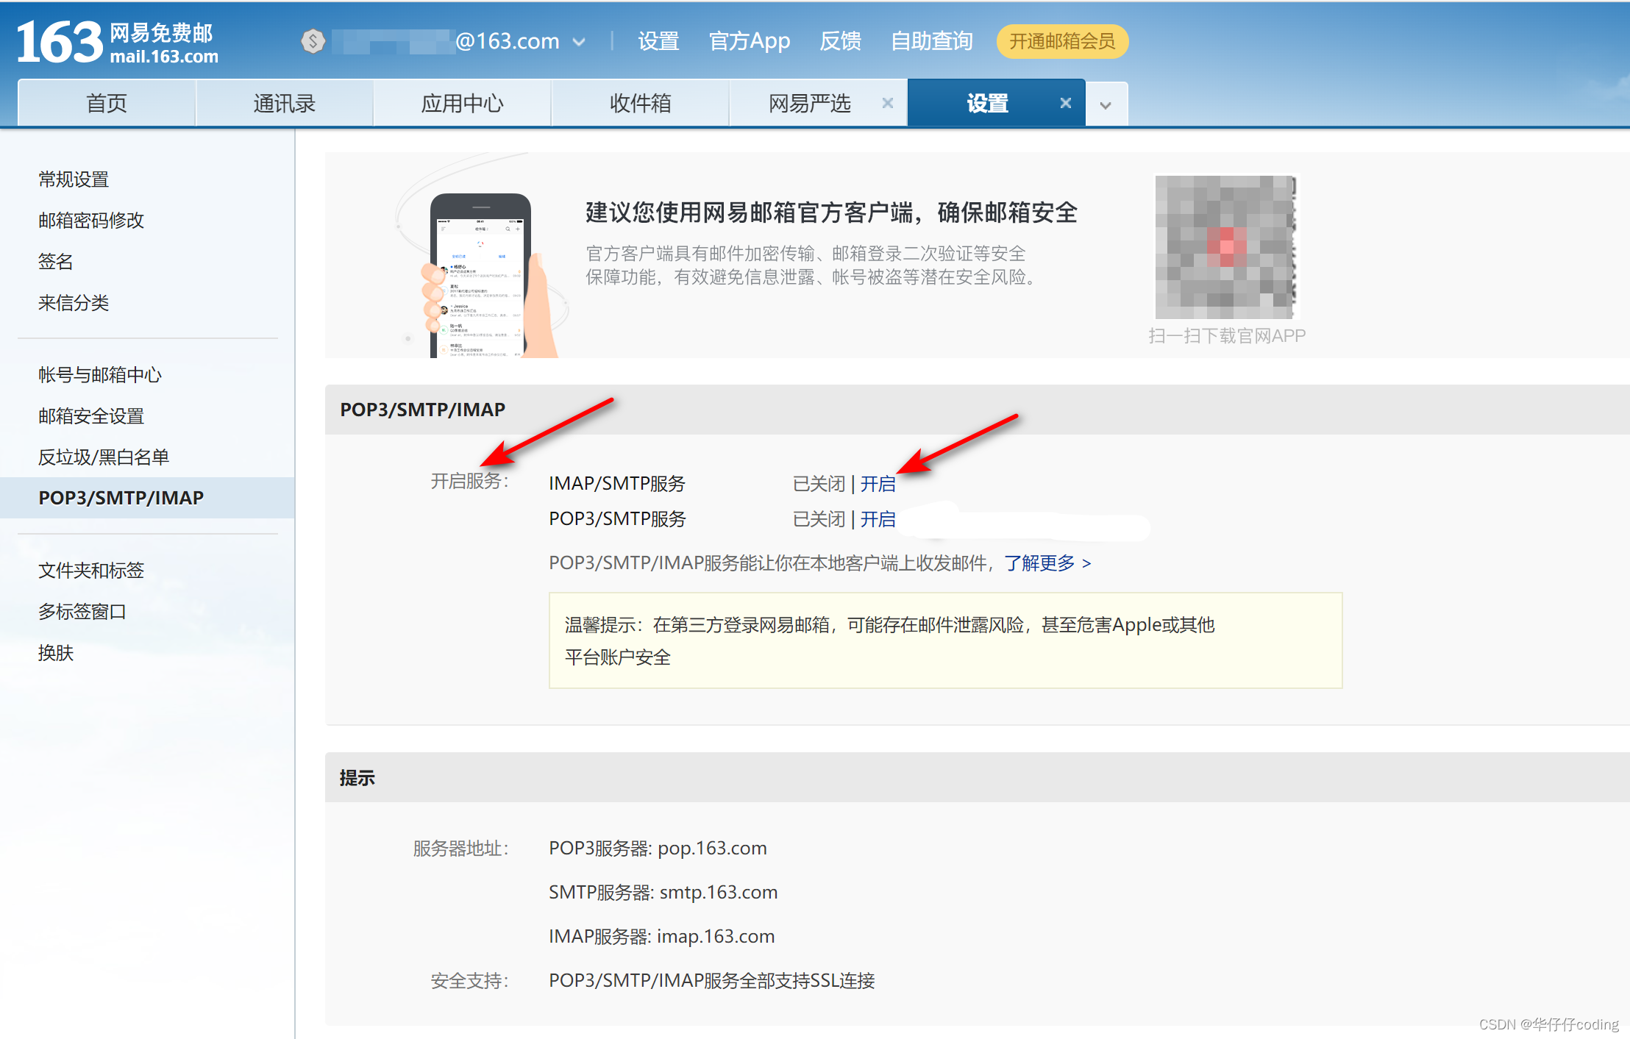The height and width of the screenshot is (1039, 1630).
Task: Close the 设置 tab
Action: pos(1066,103)
